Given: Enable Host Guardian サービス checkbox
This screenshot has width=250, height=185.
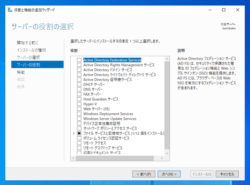Looking at the screenshot, I should click(79, 99).
